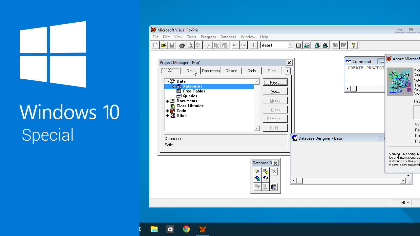Click the Run exclamation mark toolbar icon
Screen dimensions: 420x236
click(253, 45)
